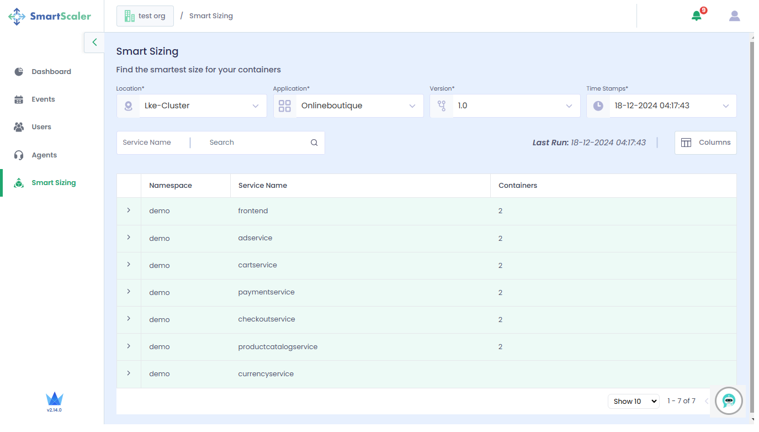Open the chatbot assistant icon
The image size is (759, 432).
[x=729, y=401]
